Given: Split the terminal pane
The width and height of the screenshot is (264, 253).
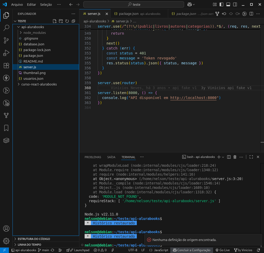Looking at the screenshot, I should 229,157.
